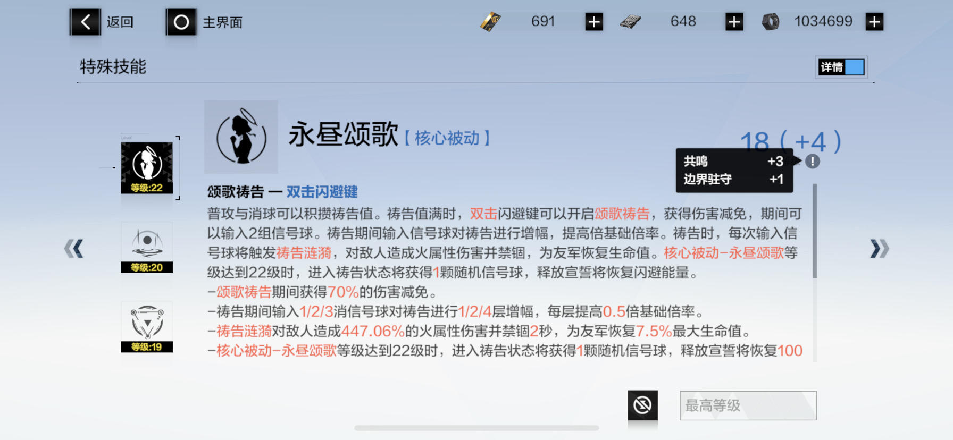Select skill thumbnail with 等级:20
Screen dimensions: 953x440
[x=147, y=248]
